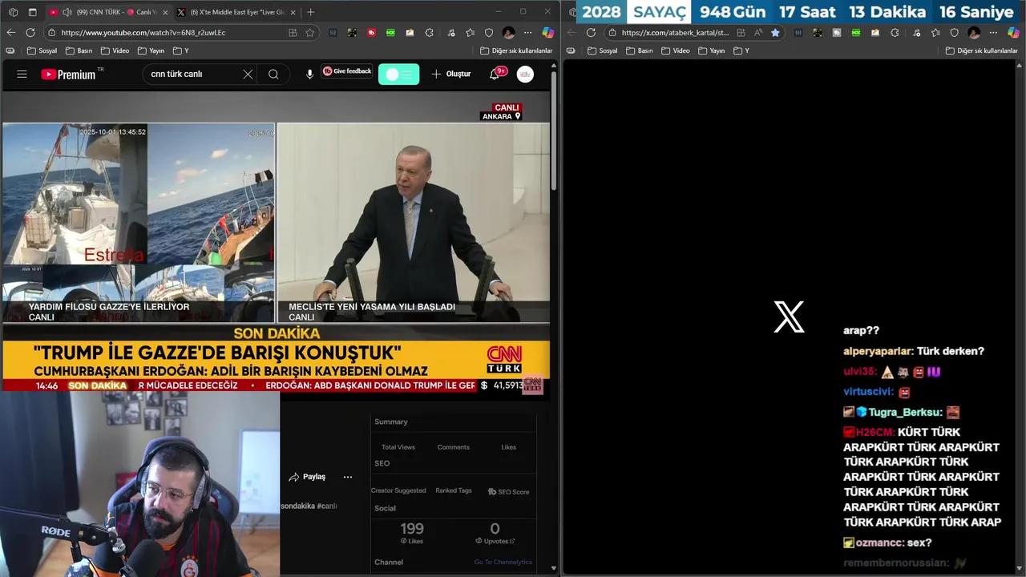1026x577 pixels.
Task: Open YouTube account avatar menu
Action: (525, 74)
